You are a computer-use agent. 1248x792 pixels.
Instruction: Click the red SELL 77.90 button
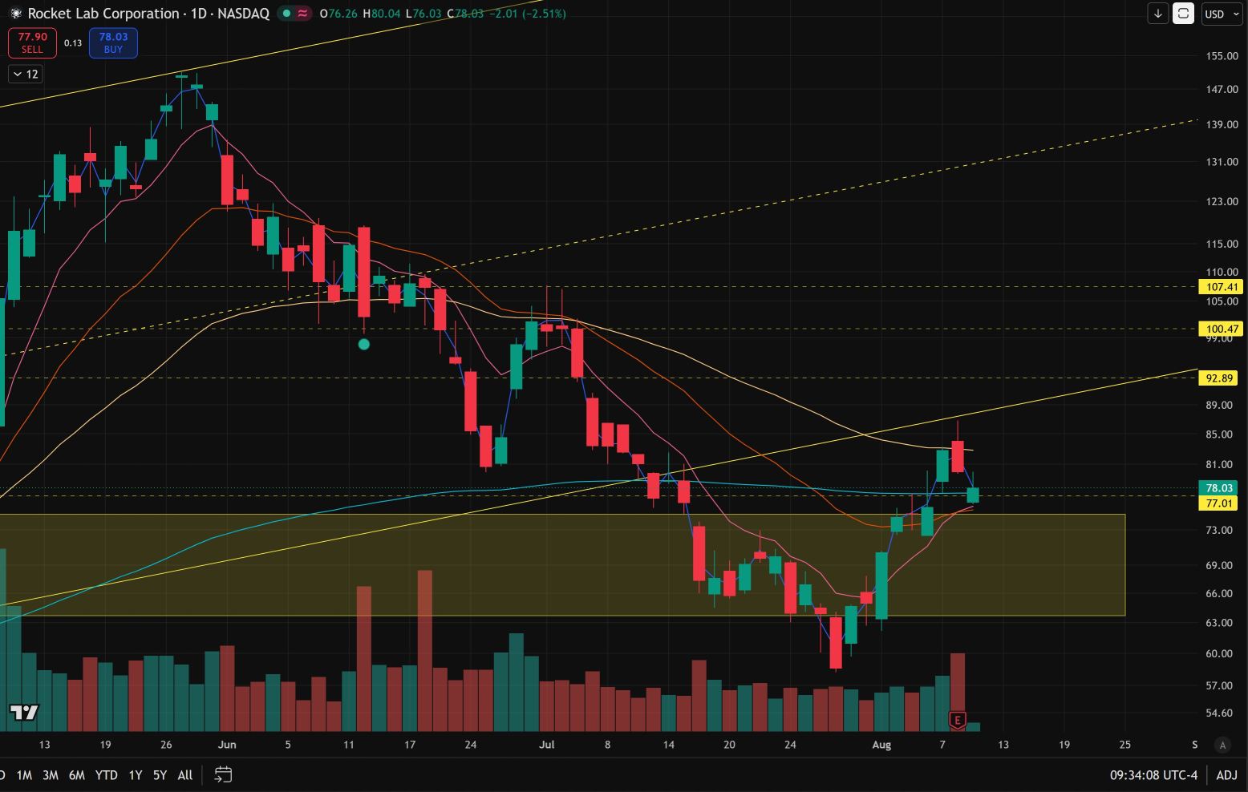(x=32, y=42)
